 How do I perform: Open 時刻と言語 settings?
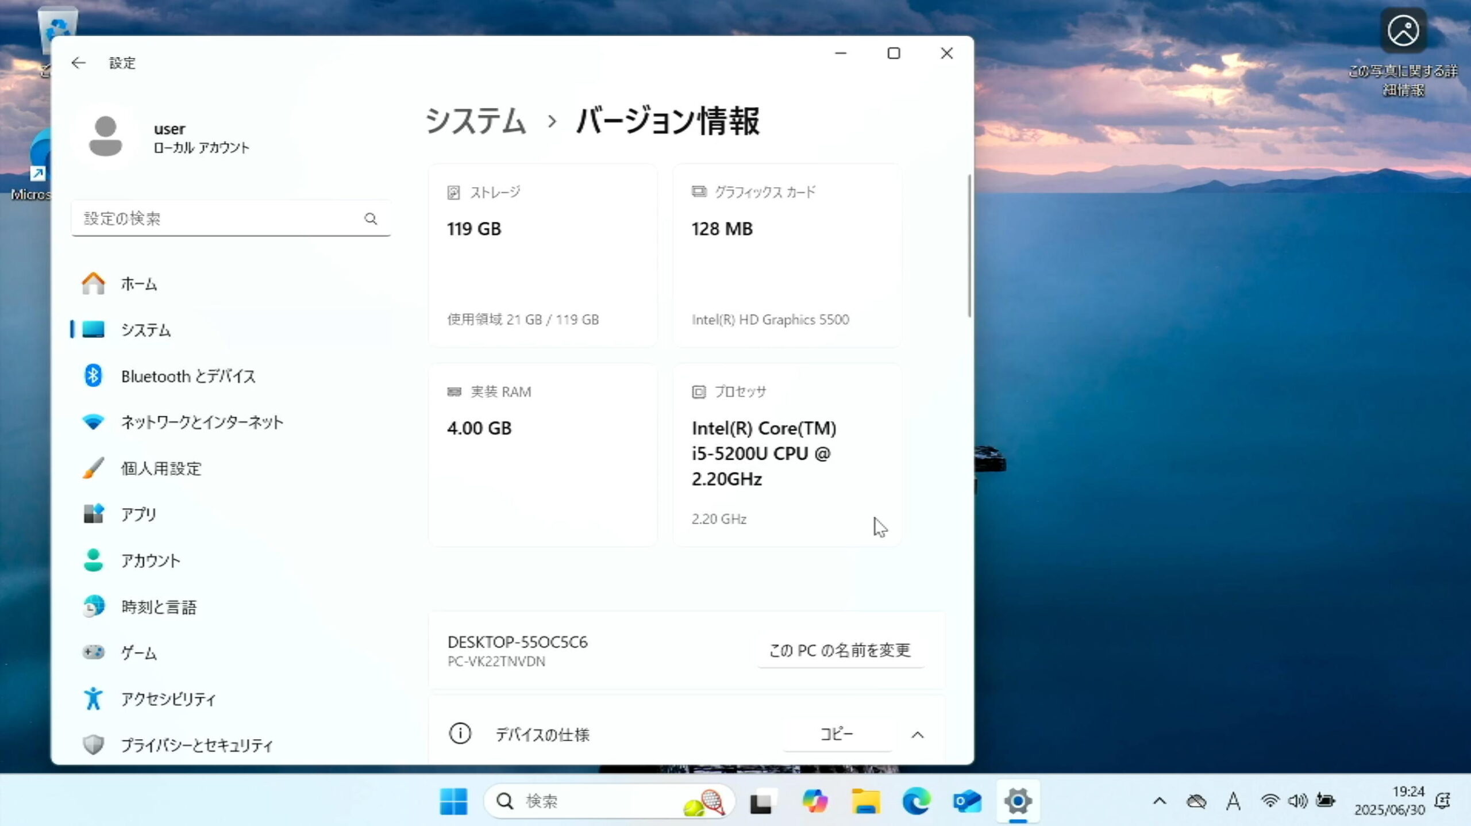pyautogui.click(x=159, y=606)
